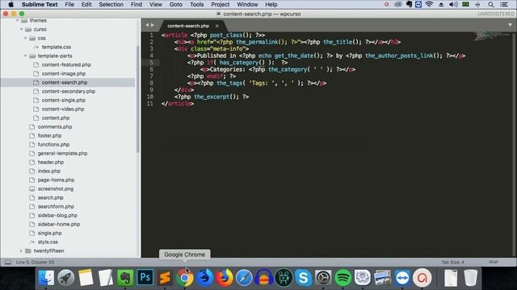Click the TeamViewer menu bar icon

[418, 4]
